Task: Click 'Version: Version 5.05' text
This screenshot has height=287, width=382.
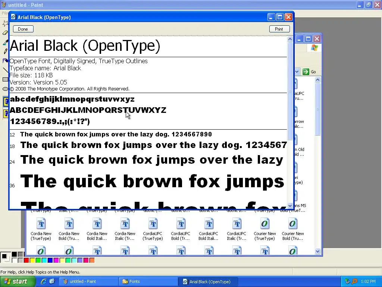Action: pos(38,82)
